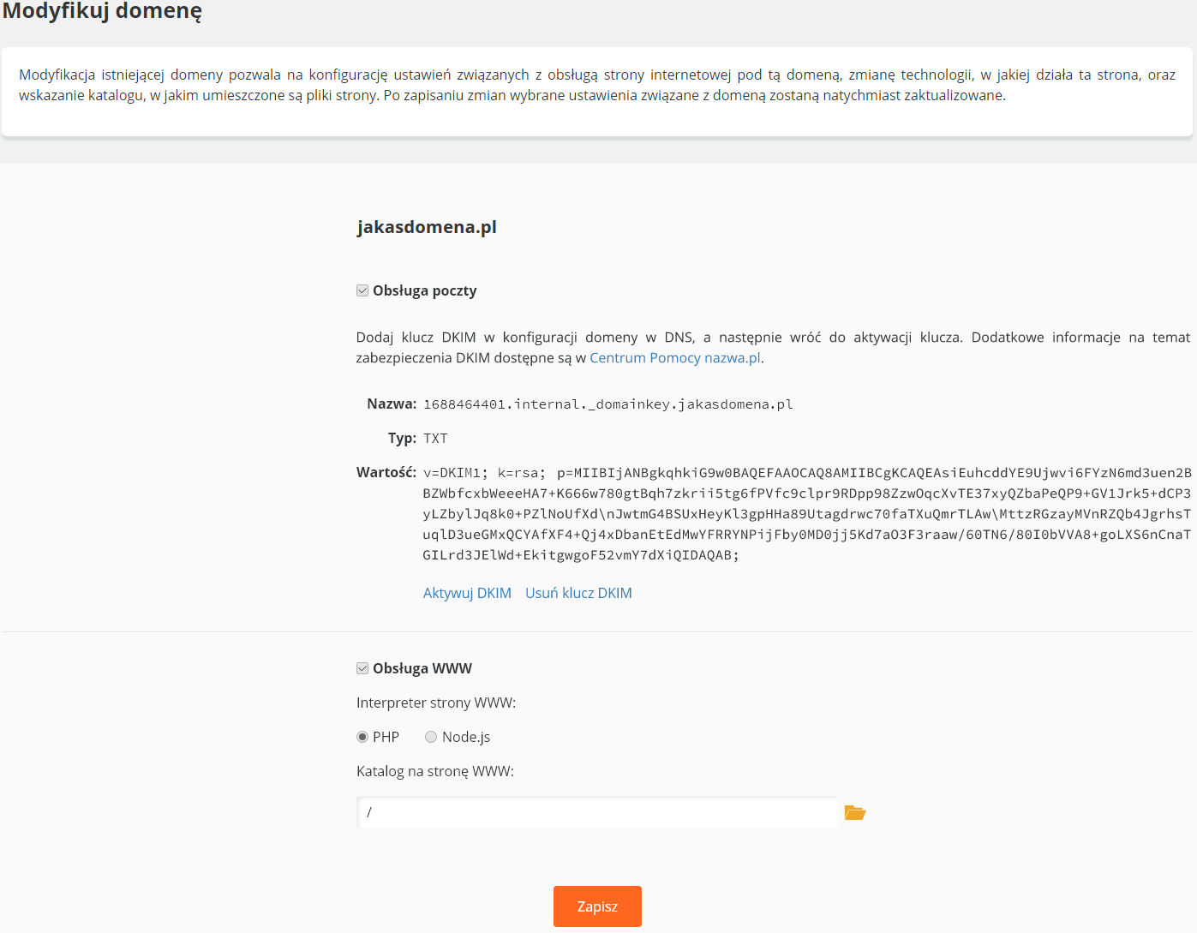Click the PHP label text
The width and height of the screenshot is (1197, 933).
coord(386,737)
